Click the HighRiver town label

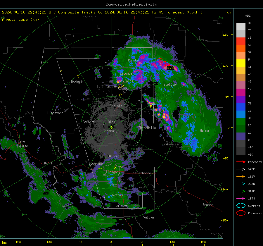(x=121, y=205)
